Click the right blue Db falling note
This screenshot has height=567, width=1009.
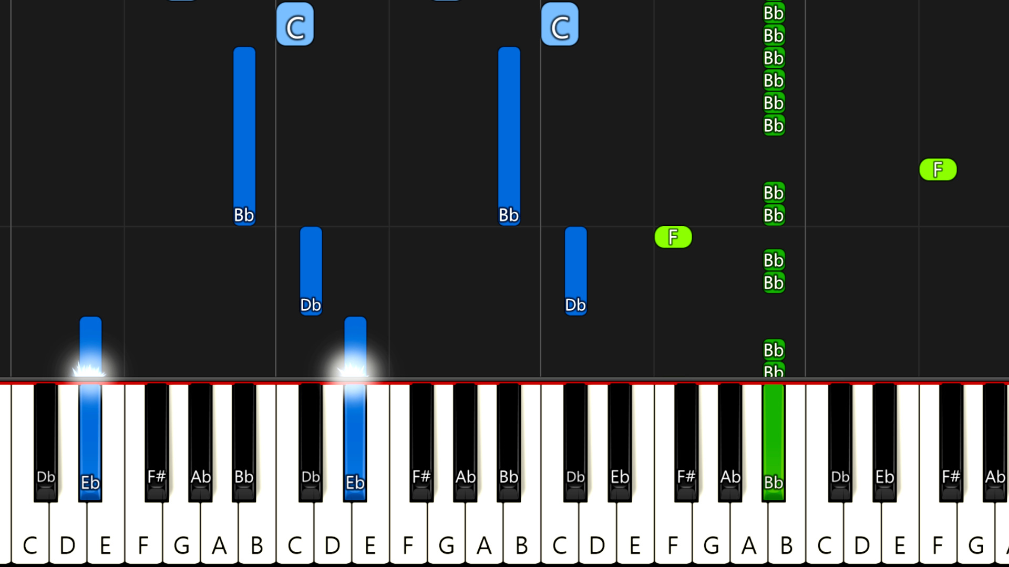click(576, 271)
